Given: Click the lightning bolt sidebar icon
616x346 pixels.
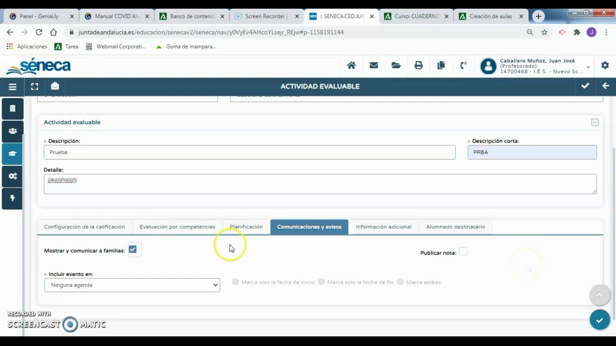Looking at the screenshot, I should [13, 198].
